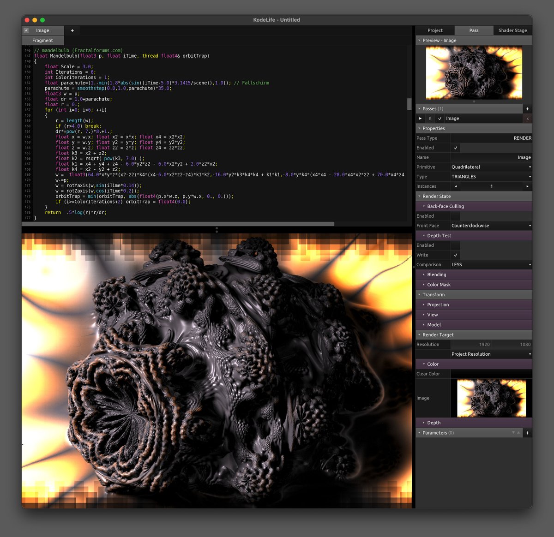Click code line 'float Scale = 3.0;'

[69, 66]
